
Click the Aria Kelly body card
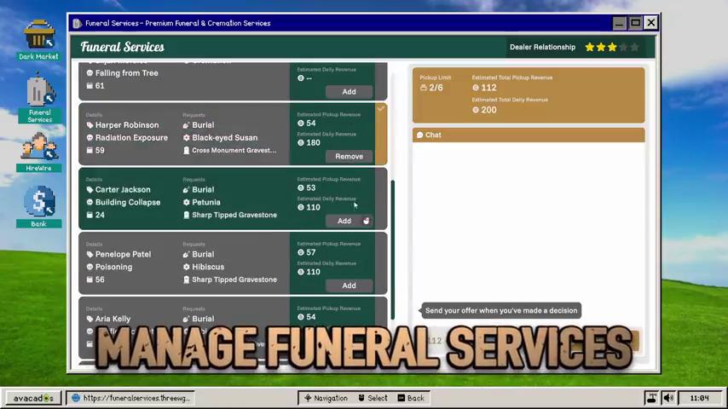tap(188, 319)
